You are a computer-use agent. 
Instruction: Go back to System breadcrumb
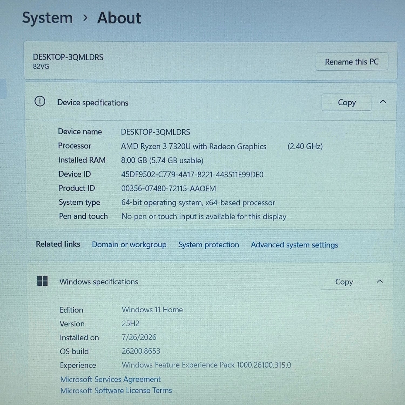48,18
